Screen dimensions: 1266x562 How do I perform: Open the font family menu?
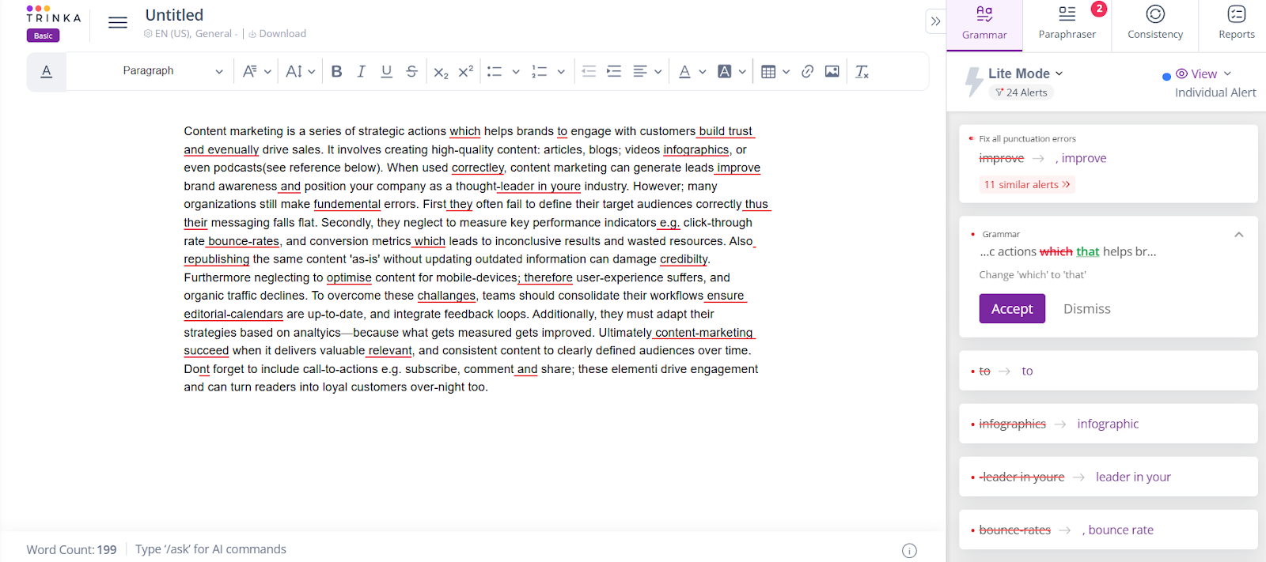[256, 71]
